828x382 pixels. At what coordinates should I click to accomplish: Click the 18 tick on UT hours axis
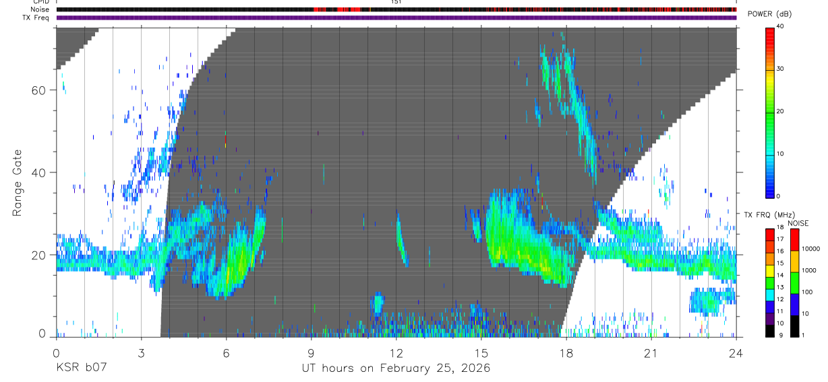click(x=566, y=353)
